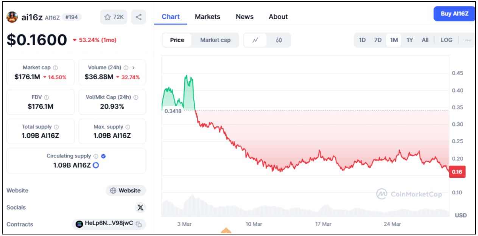Click the FDV info icon
This screenshot has width=478, height=236.
point(46,97)
